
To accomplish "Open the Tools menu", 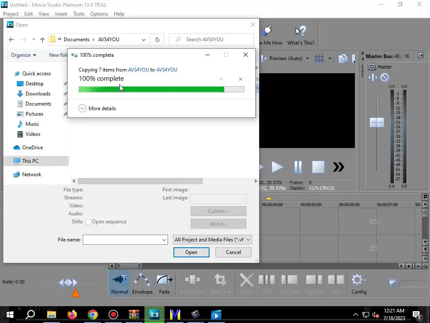I will tap(79, 14).
